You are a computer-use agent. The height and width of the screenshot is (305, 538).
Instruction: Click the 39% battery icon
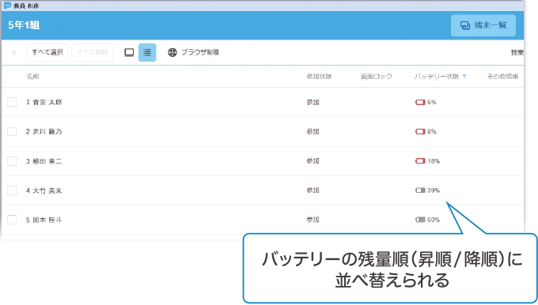click(x=420, y=190)
